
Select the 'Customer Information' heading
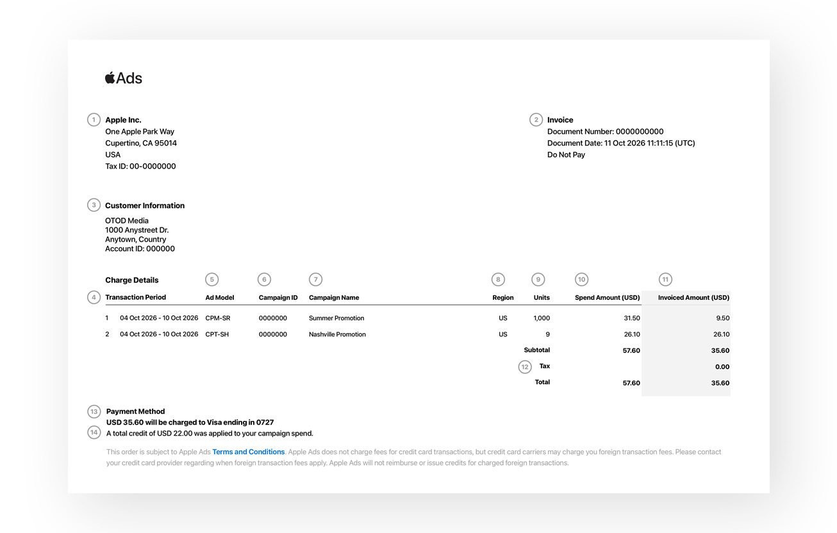(145, 206)
